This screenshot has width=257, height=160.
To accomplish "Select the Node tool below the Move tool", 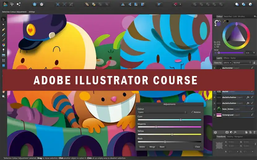I will tap(3, 24).
